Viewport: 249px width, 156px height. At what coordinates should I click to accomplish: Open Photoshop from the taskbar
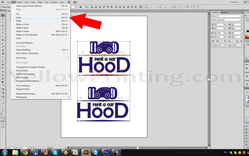click(x=106, y=153)
